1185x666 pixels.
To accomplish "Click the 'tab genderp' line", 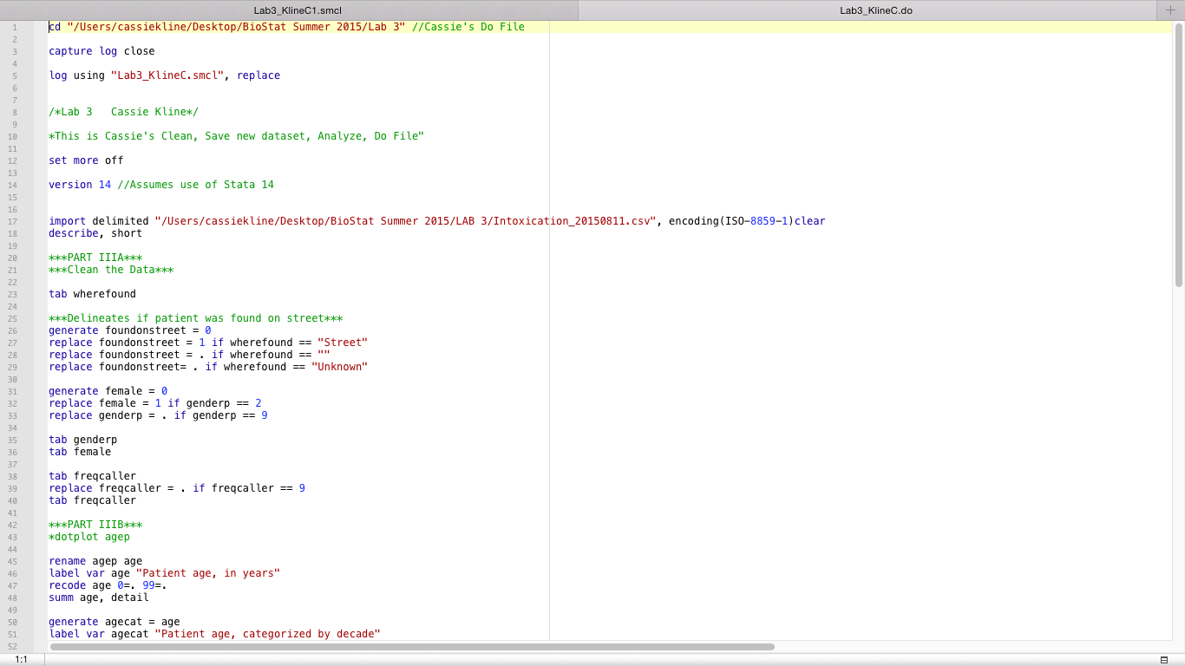I will tap(82, 440).
